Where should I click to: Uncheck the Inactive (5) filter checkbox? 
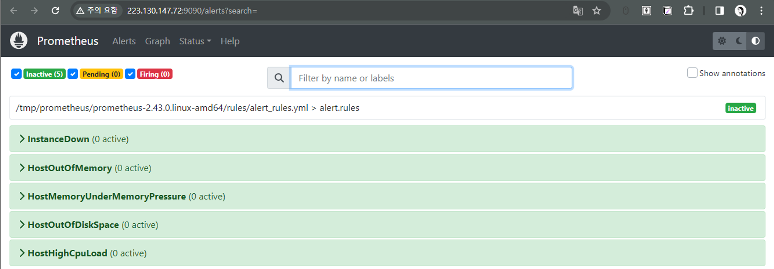point(16,74)
